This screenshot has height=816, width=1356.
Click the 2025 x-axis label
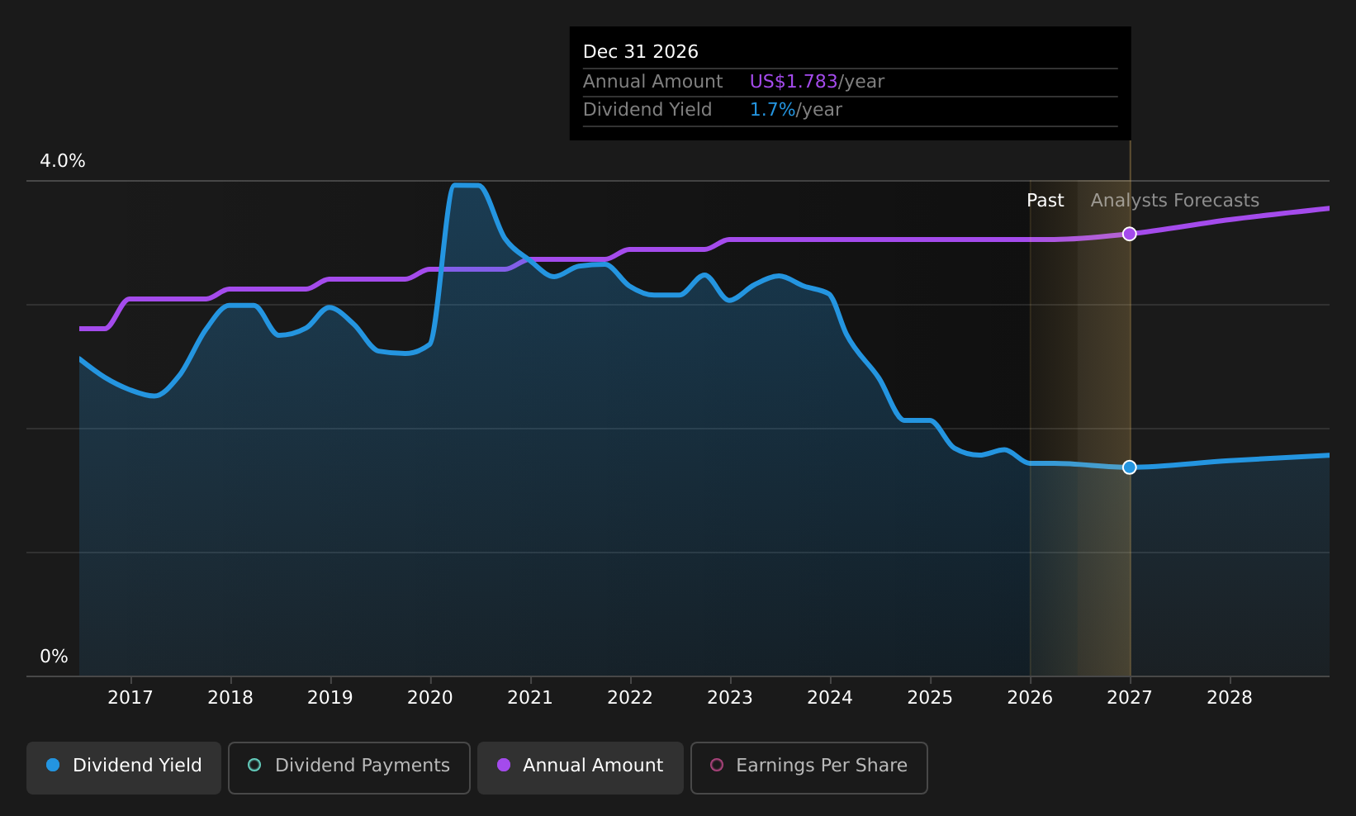[930, 698]
